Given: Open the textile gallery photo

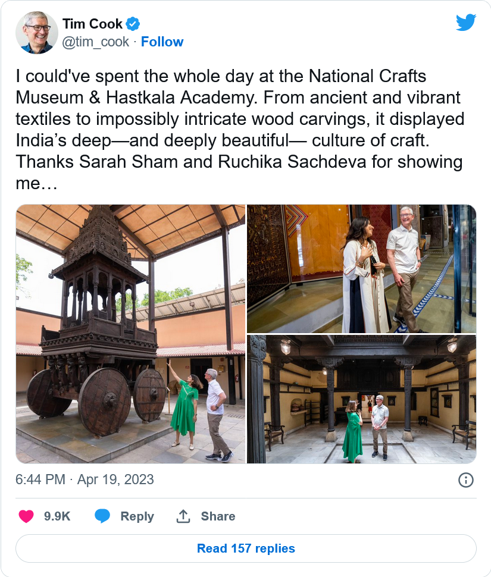Looking at the screenshot, I should [361, 269].
